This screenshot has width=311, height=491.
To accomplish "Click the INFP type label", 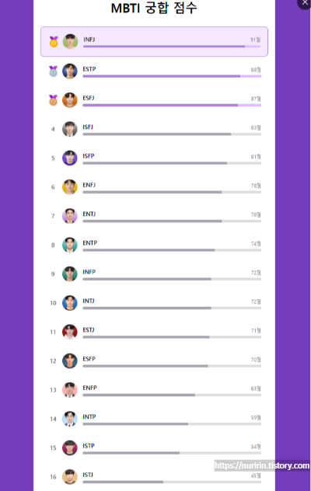I will pos(89,272).
